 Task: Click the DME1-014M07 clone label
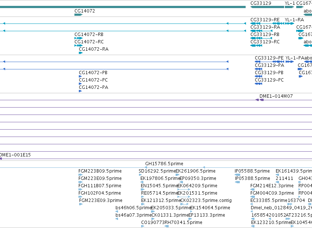point(276,96)
